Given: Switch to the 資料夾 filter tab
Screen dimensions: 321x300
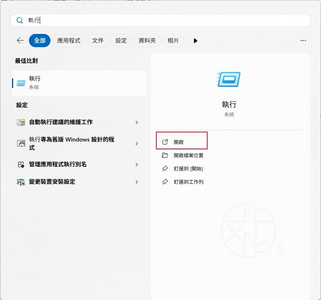Looking at the screenshot, I should click(x=147, y=41).
